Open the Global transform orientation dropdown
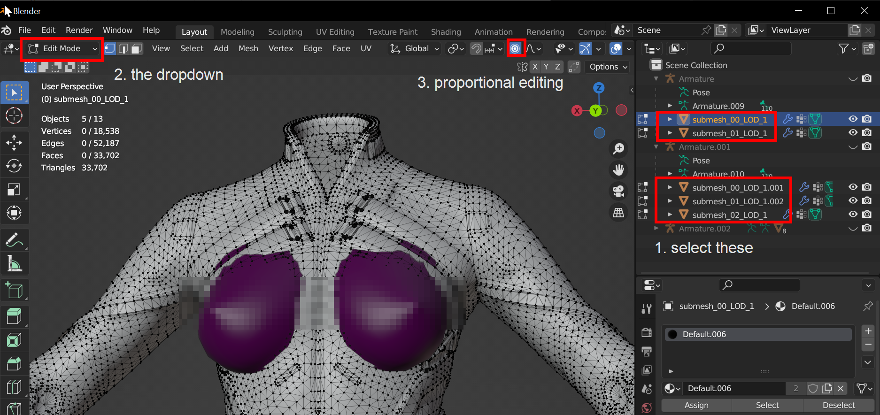 click(x=415, y=48)
